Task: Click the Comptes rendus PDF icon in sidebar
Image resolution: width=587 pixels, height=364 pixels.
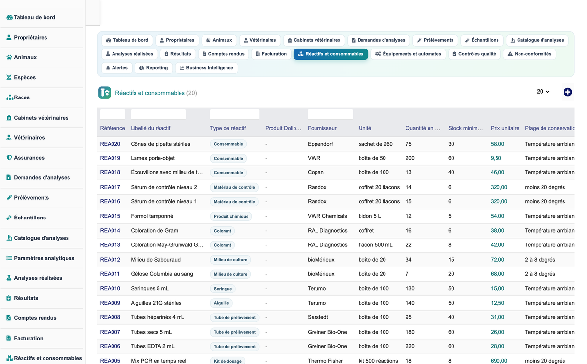Action: [x=9, y=318]
